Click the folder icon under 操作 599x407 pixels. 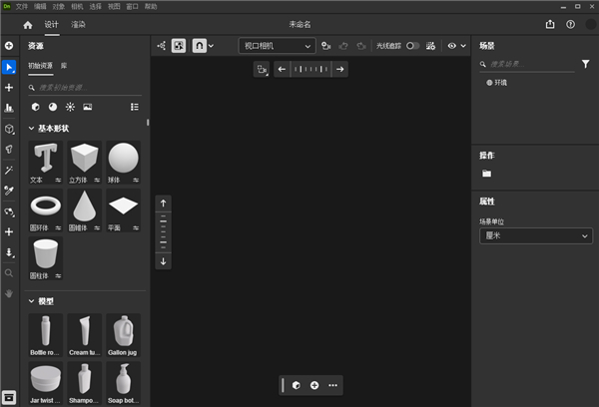[x=486, y=174]
